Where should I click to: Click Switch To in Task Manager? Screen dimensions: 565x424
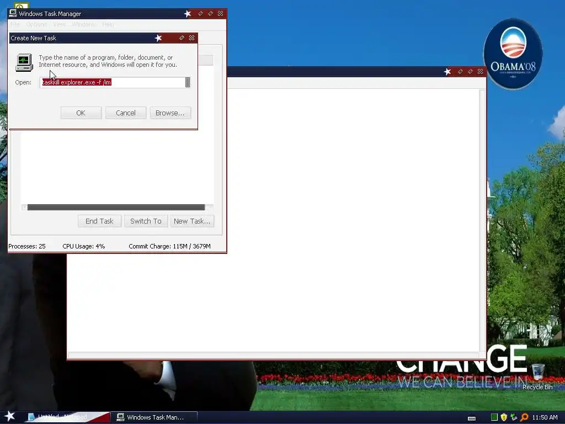(146, 221)
